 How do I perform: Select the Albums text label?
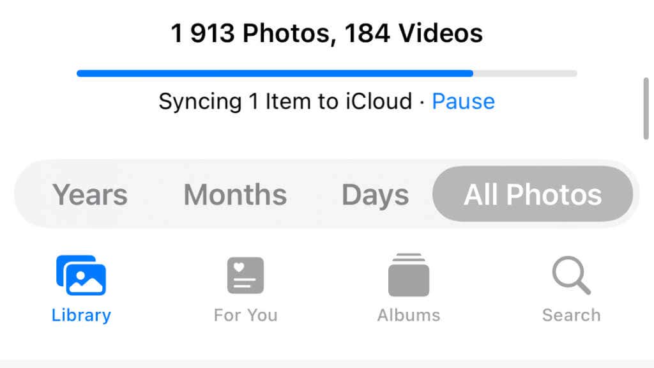click(409, 315)
